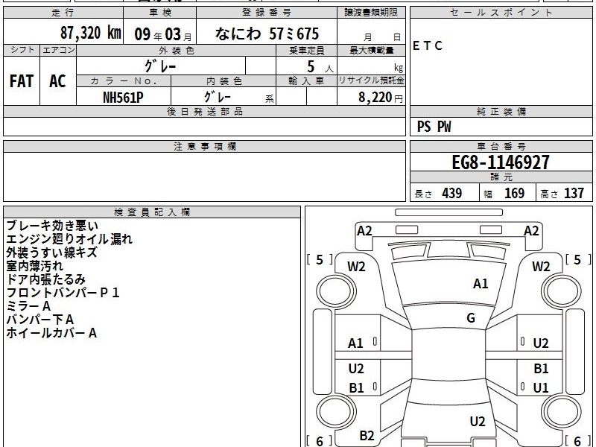The height and width of the screenshot is (447, 596).
Task: Click the 輸入車 header
Action: 306,81
